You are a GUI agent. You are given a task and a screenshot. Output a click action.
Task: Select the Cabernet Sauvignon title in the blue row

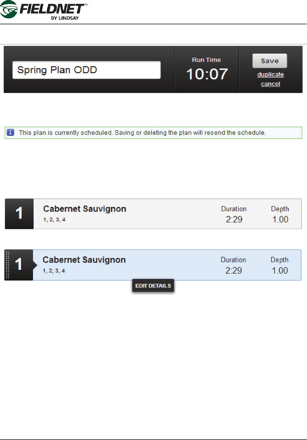click(84, 260)
